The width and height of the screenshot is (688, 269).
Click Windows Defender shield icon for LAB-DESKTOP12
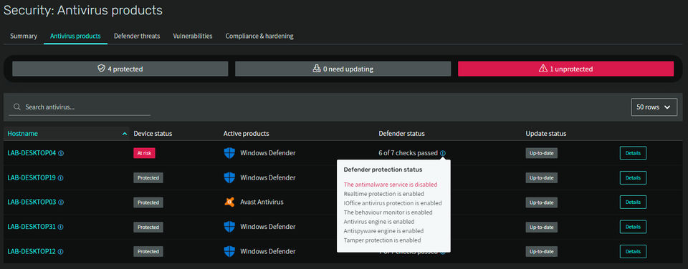coord(229,251)
